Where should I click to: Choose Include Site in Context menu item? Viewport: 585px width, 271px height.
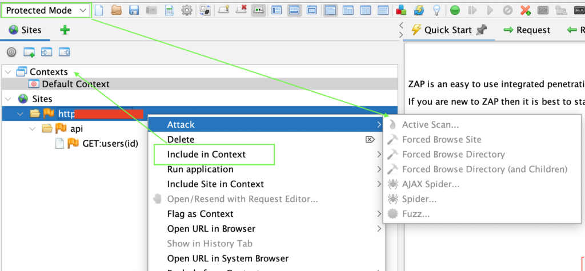point(266,184)
